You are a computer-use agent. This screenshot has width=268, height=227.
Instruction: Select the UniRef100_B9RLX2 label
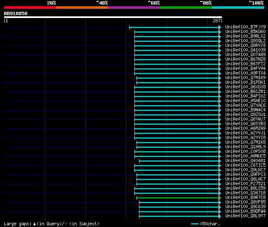245,36
